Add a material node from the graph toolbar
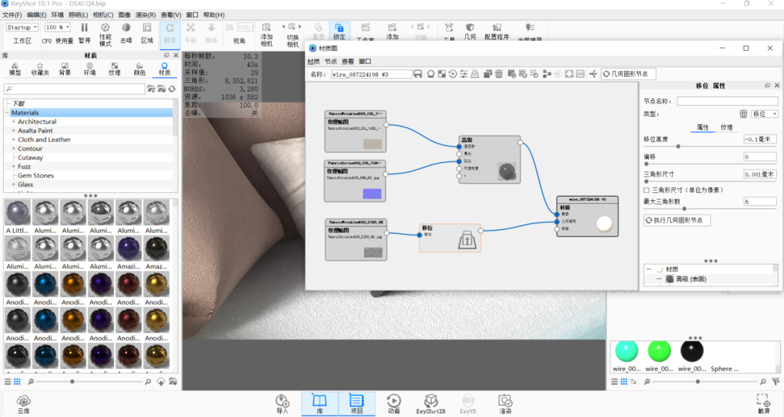784x417 pixels. click(430, 74)
